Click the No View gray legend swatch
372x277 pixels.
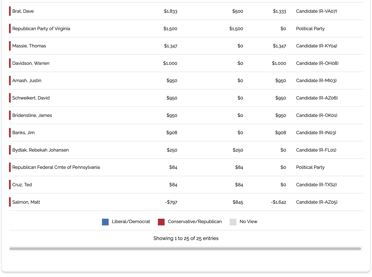[x=233, y=222]
